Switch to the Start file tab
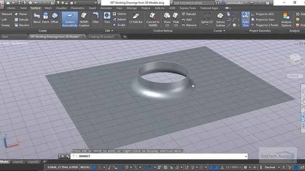The image size is (305, 171). (5, 37)
